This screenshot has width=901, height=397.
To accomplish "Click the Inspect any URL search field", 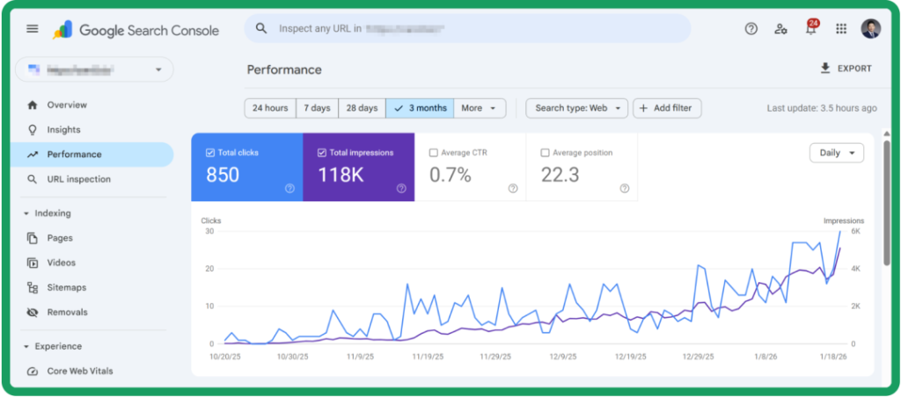I will (x=466, y=29).
